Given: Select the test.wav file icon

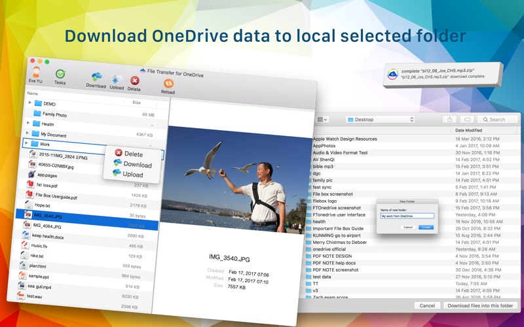Looking at the screenshot, I should [x=21, y=296].
